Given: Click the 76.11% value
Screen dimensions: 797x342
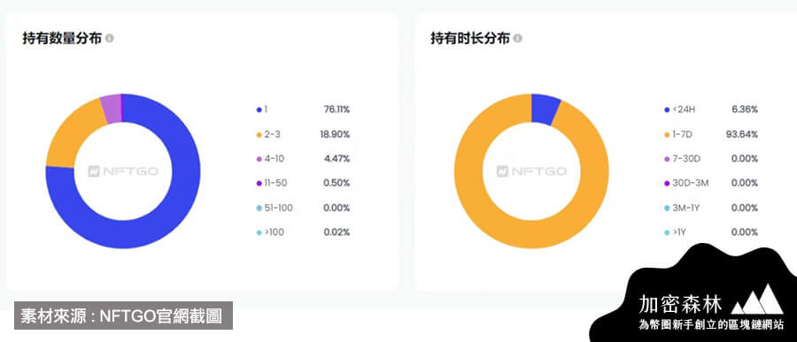Looking at the screenshot, I should [x=337, y=110].
